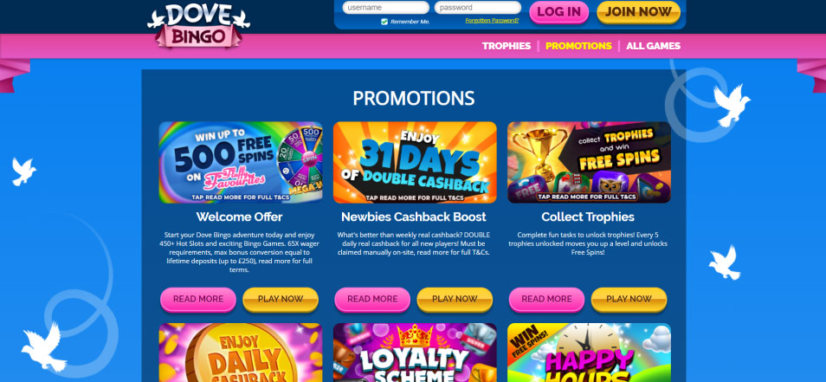Go to ALL GAMES menu item
The width and height of the screenshot is (826, 382).
[x=653, y=46]
